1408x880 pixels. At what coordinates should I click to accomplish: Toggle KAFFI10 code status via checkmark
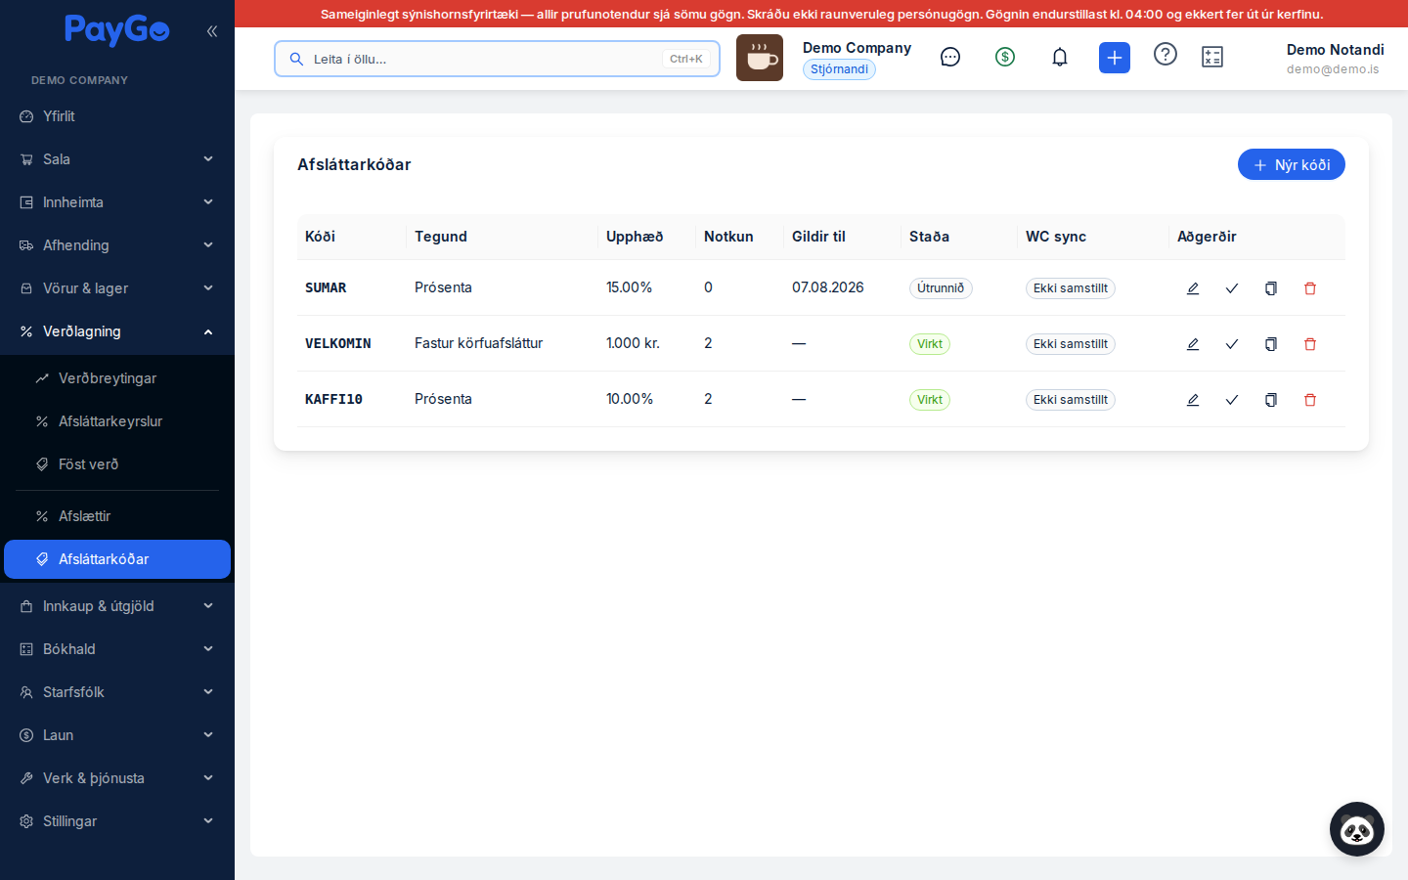(1232, 400)
